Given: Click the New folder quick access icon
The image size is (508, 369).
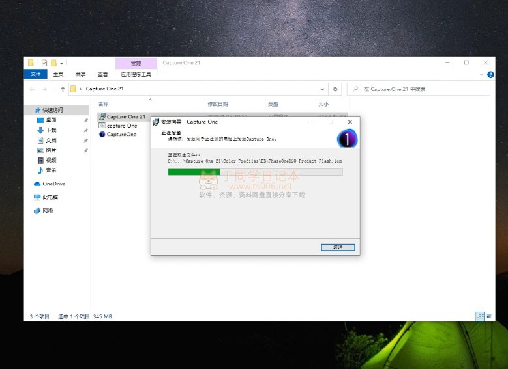Looking at the screenshot, I should point(53,62).
